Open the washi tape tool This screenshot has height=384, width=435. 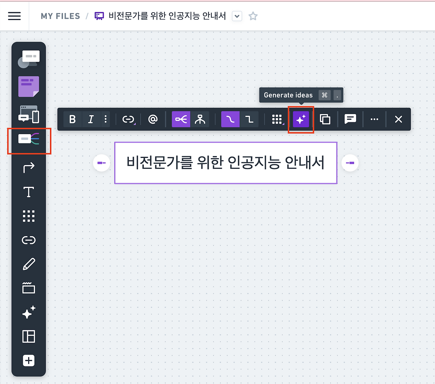click(29, 288)
